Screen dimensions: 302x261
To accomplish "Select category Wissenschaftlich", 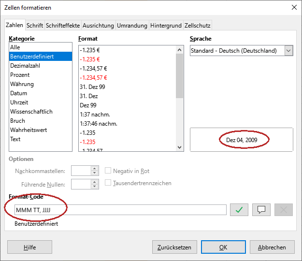I will point(41,112).
